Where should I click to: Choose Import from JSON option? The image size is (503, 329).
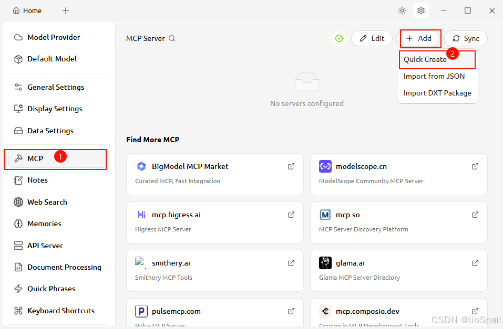(x=437, y=76)
